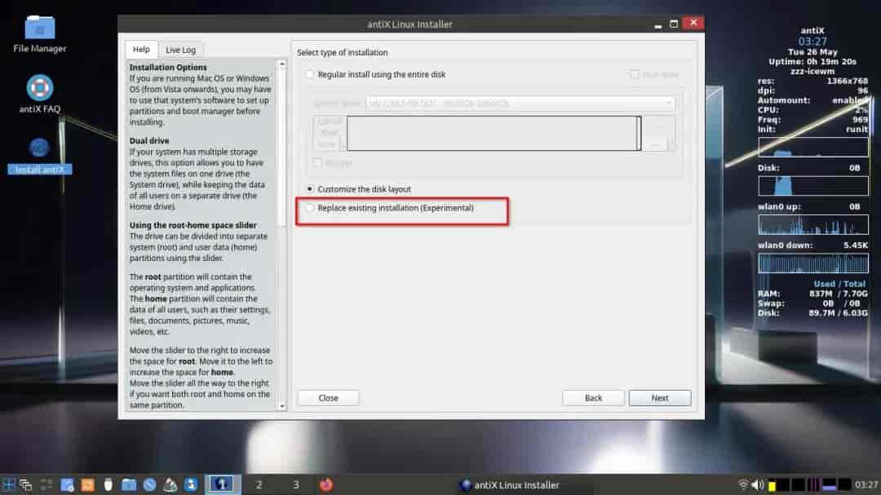Click the window list taskbar icon

26,484
